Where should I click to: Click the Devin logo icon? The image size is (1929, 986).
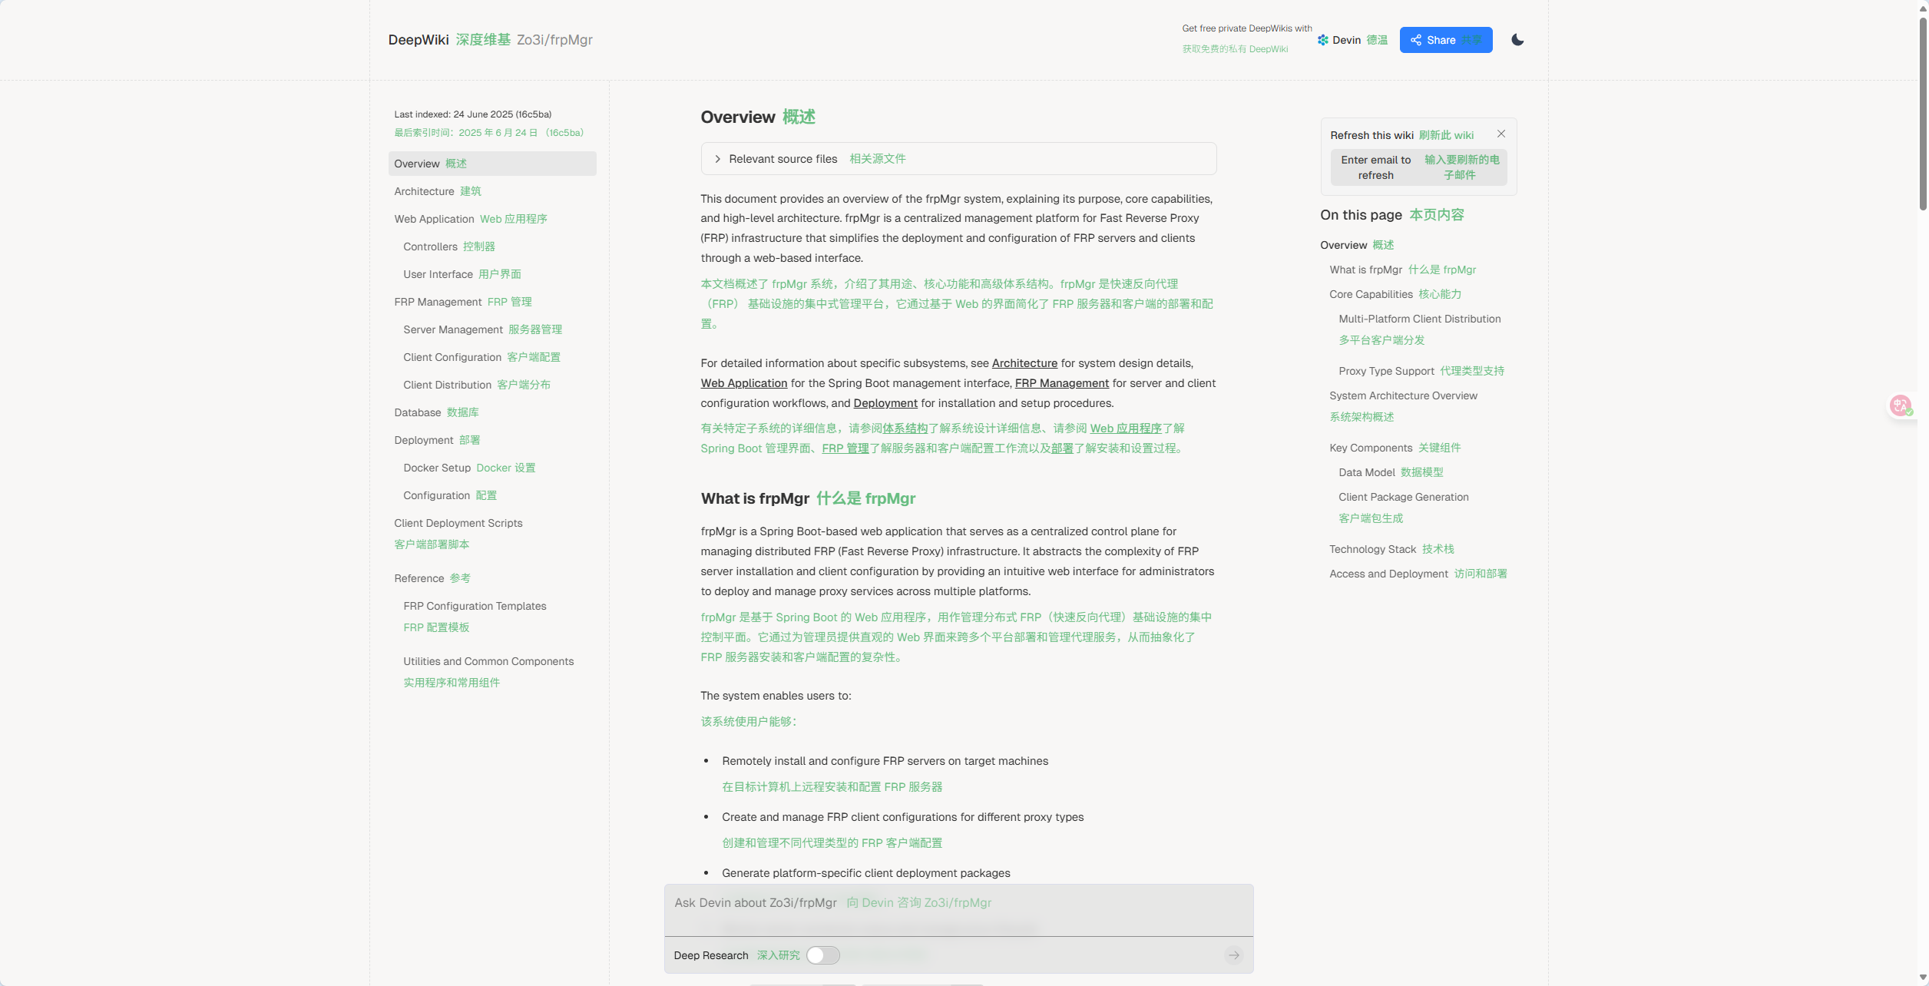(1322, 40)
